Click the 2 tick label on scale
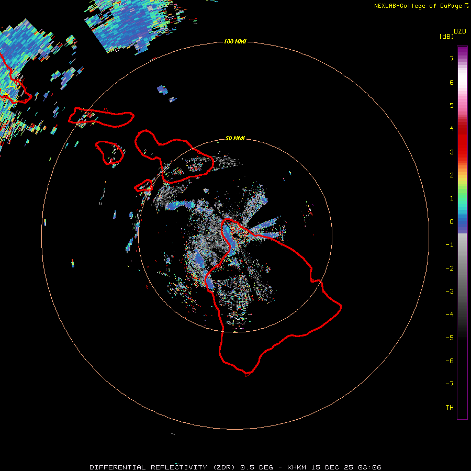This screenshot has height=471, width=471. (x=452, y=175)
